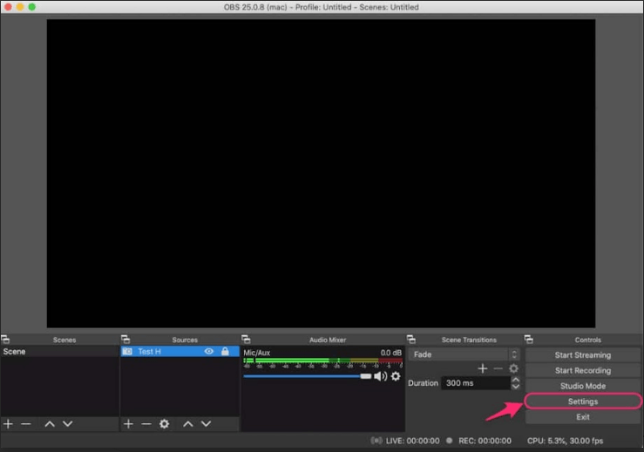Open transition properties gear icon
The image size is (644, 452).
pyautogui.click(x=513, y=368)
